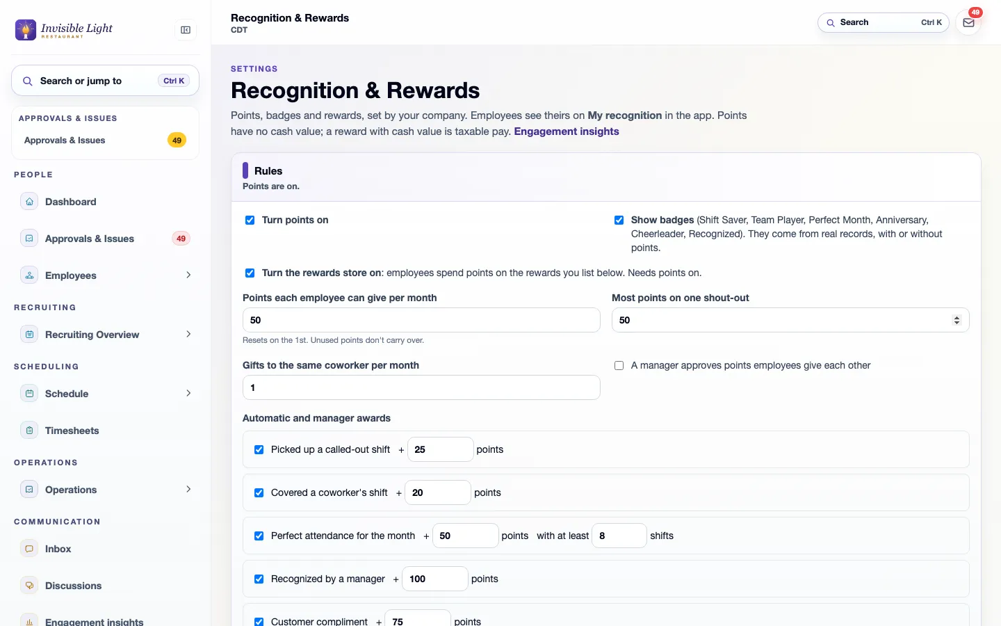This screenshot has width=1001, height=626.
Task: Click the Dashboard home icon
Action: pyautogui.click(x=29, y=202)
